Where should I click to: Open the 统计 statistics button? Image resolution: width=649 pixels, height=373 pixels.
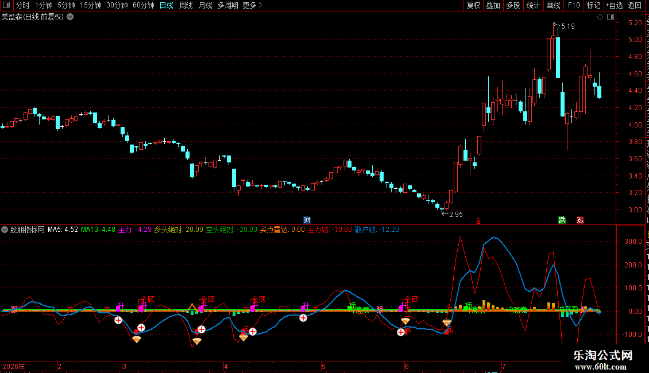click(x=533, y=5)
